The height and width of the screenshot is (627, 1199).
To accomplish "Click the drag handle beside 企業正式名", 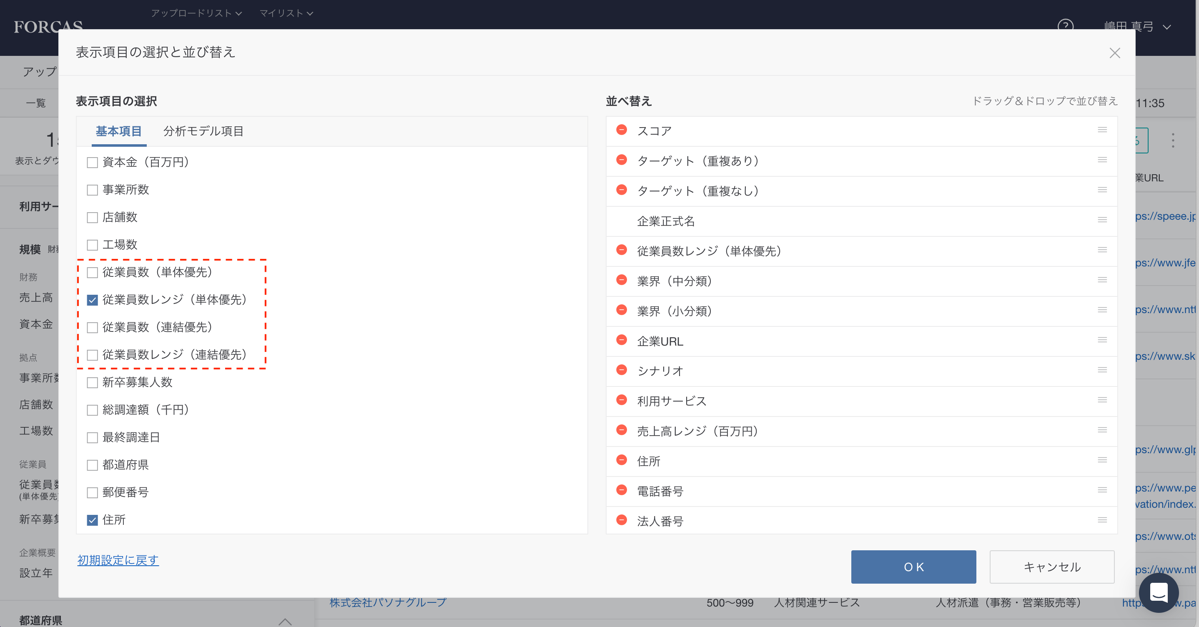I will click(1102, 220).
